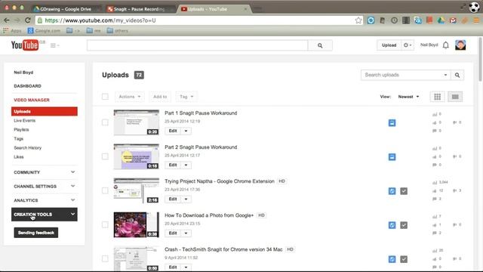Click the main search magnifier button

(x=320, y=45)
